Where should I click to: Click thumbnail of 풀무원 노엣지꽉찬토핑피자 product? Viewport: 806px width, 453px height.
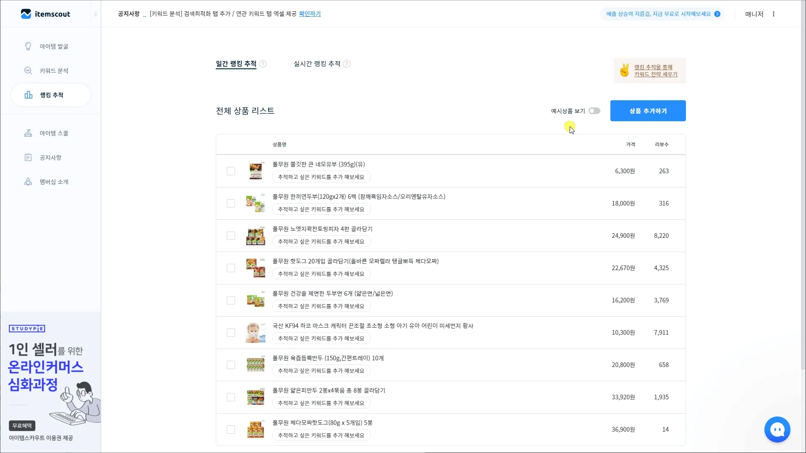256,236
